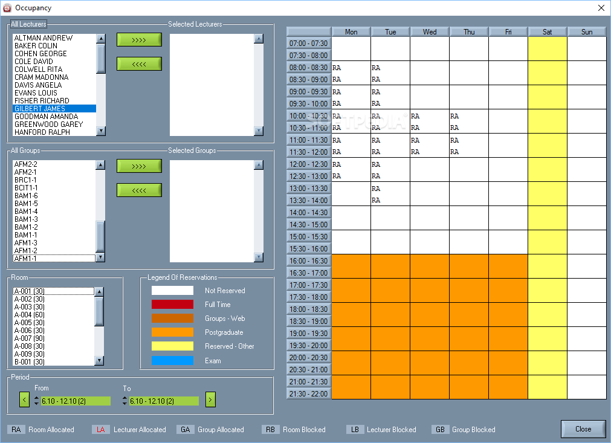The image size is (611, 443).
Task: Click Room list scroll down arrow
Action: coord(99,361)
